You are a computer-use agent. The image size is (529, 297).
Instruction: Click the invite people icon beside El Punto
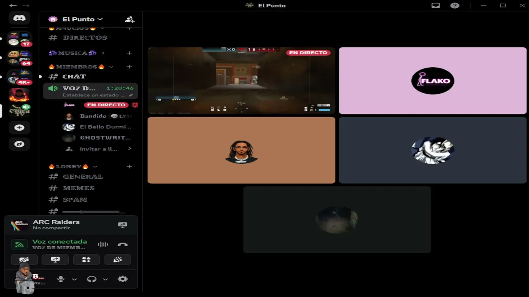point(130,19)
